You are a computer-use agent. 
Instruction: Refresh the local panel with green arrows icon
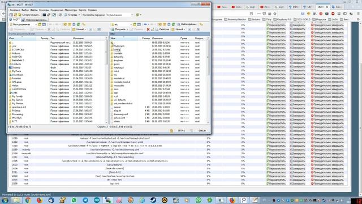point(78,24)
